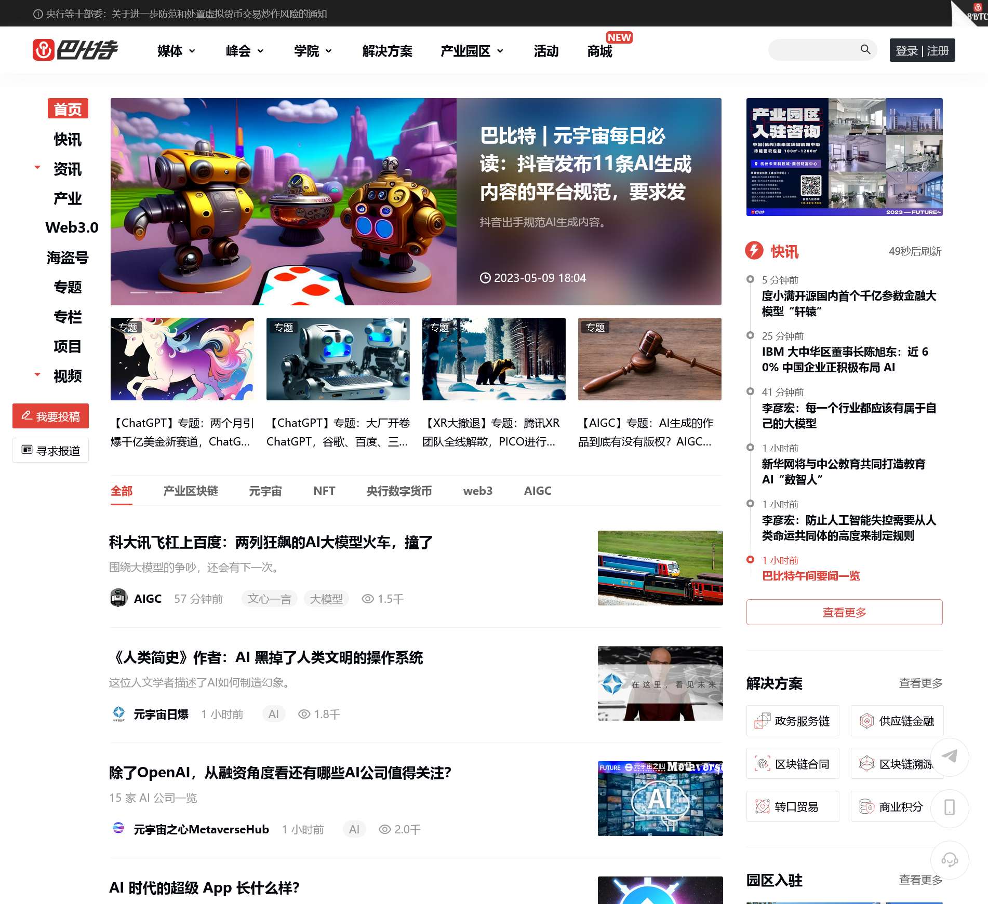The height and width of the screenshot is (904, 988).
Task: Click the top notice about 虚拟货币交易炒作风险
Action: (x=186, y=14)
